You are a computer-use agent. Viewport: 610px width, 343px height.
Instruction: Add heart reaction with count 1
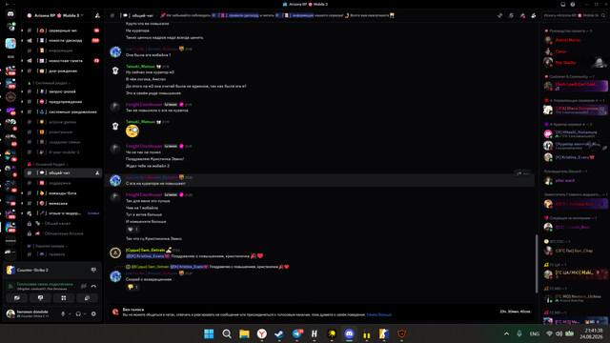click(132, 230)
